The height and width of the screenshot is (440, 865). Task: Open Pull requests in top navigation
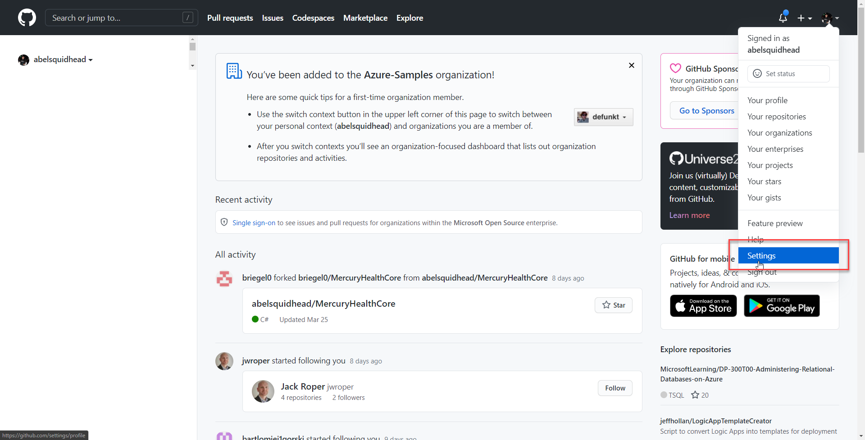pos(230,18)
